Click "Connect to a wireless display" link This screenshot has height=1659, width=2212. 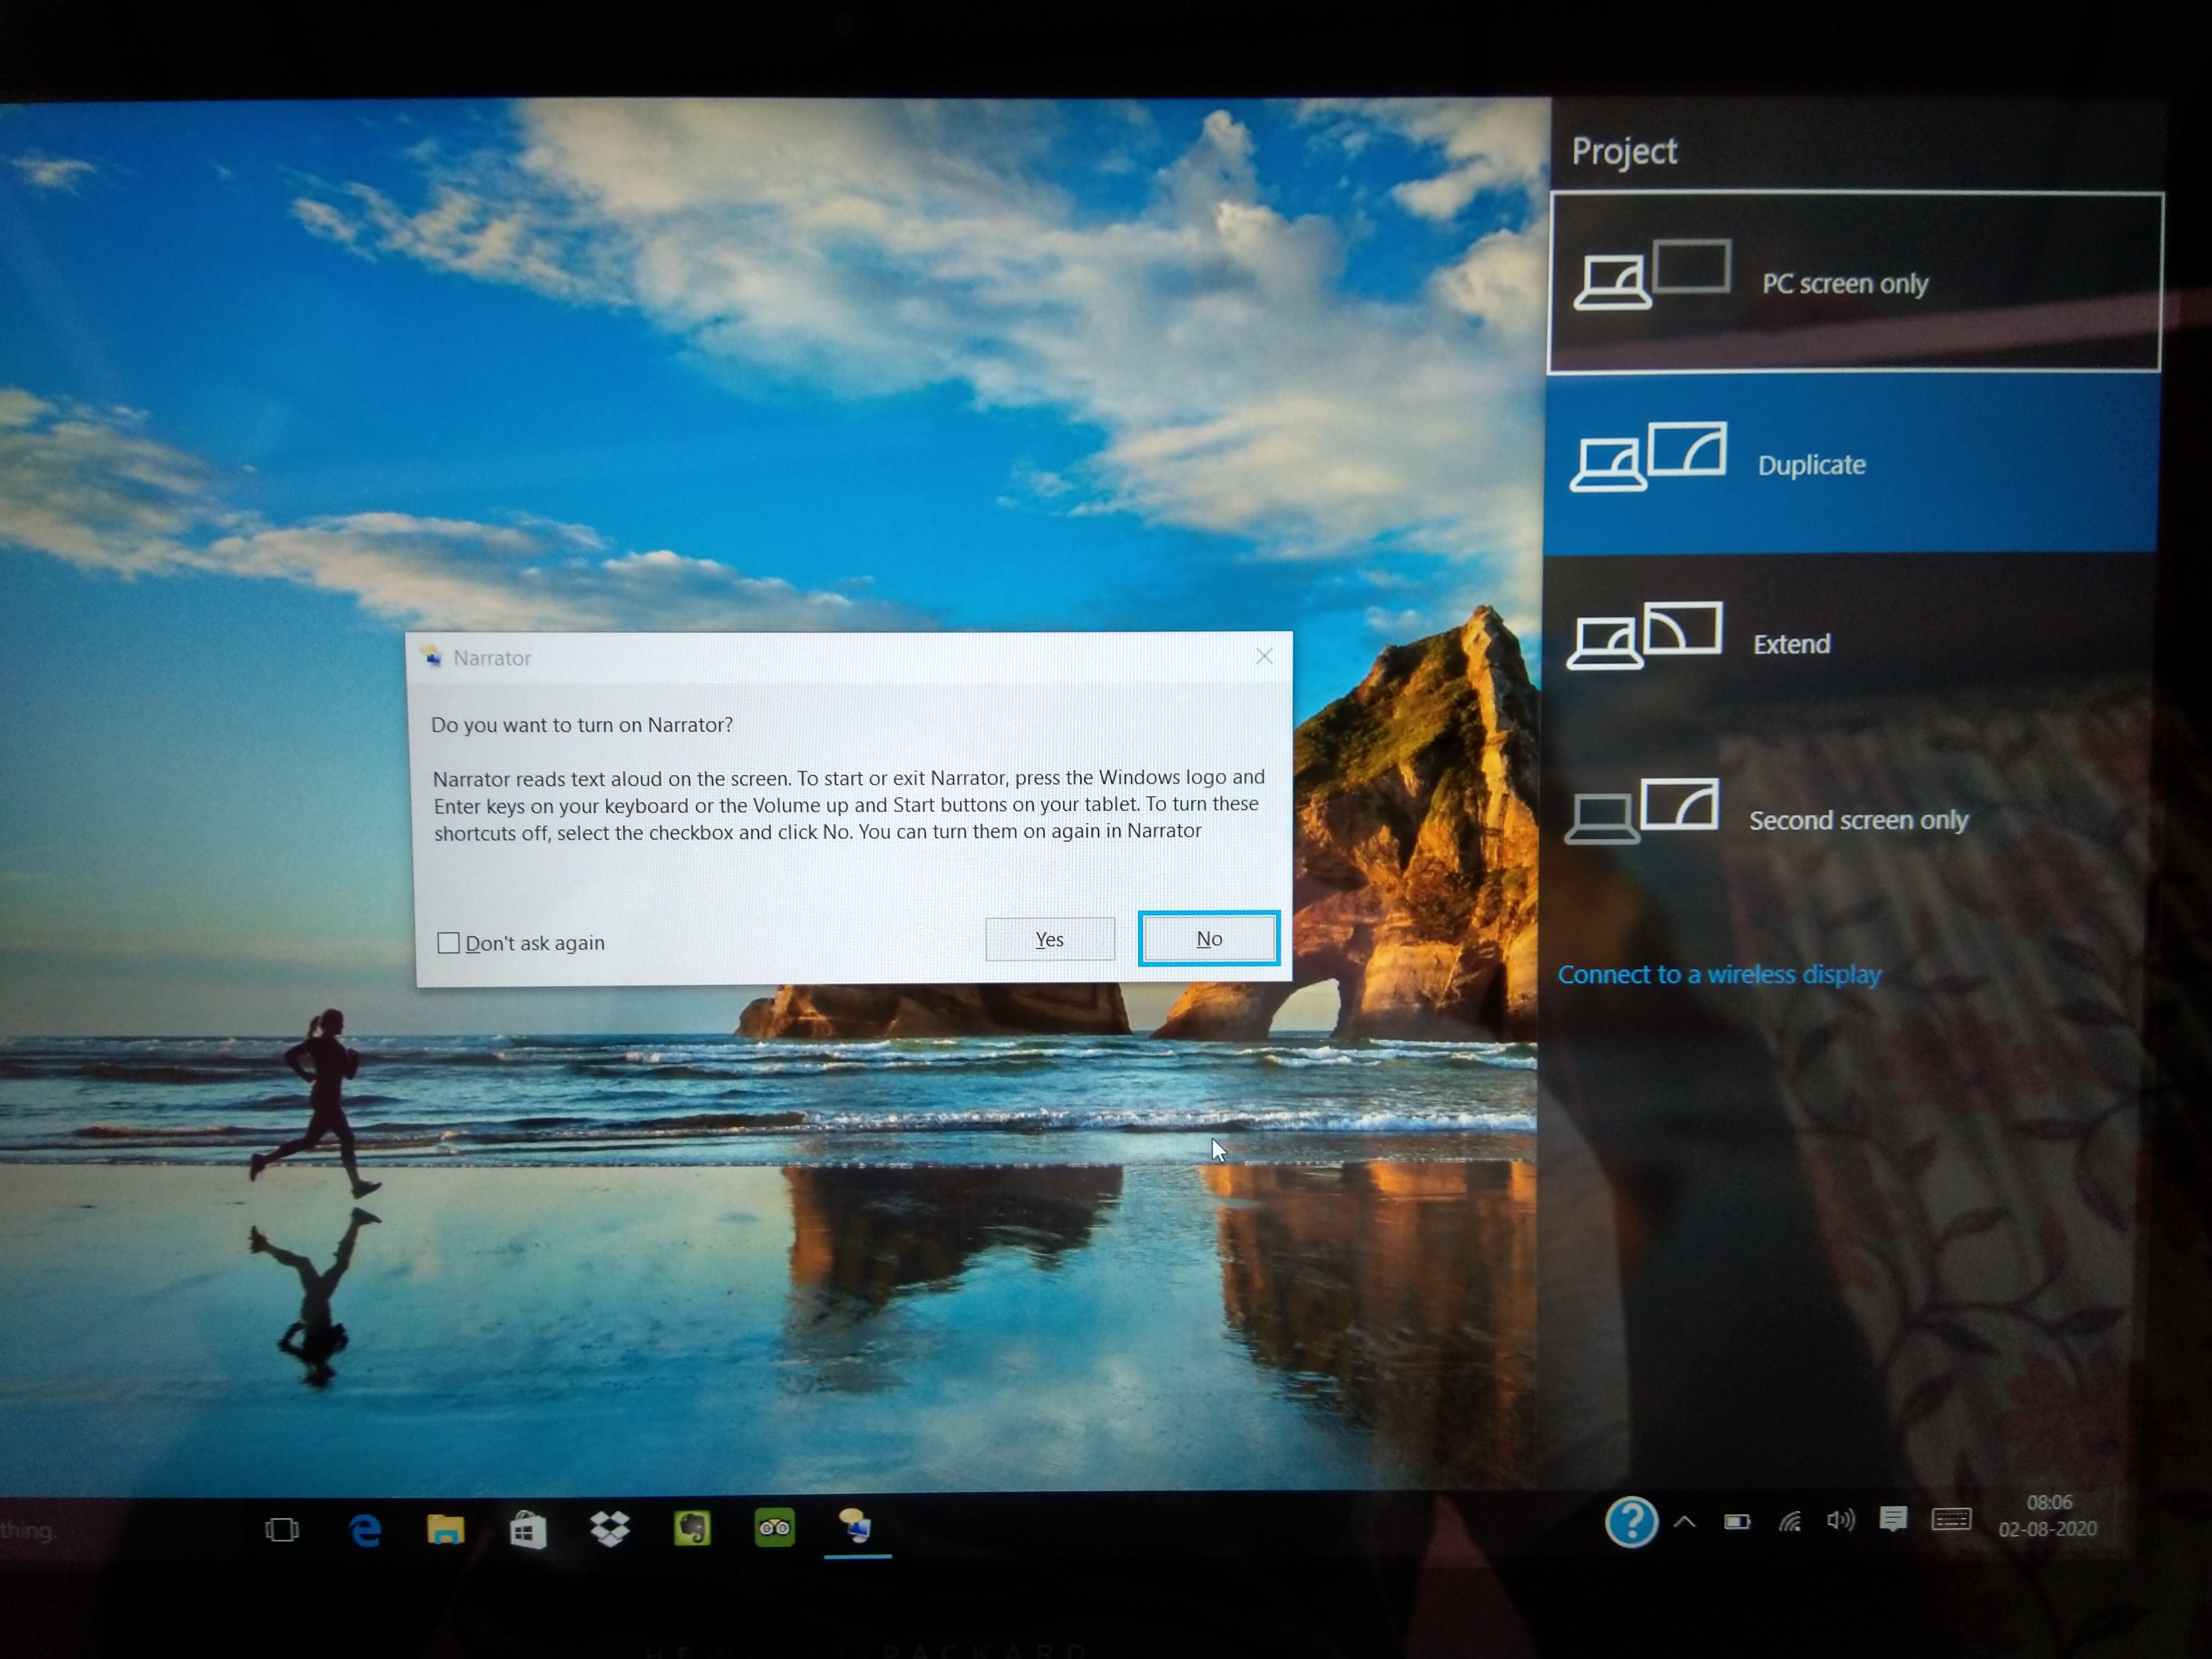[x=1719, y=974]
